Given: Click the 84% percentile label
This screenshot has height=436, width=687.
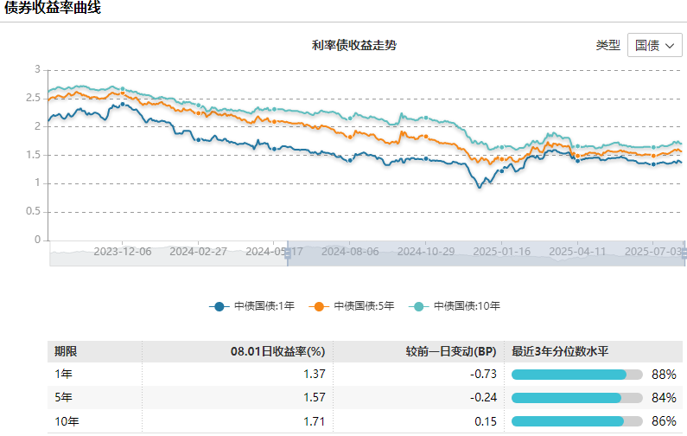Looking at the screenshot, I should coord(664,398).
